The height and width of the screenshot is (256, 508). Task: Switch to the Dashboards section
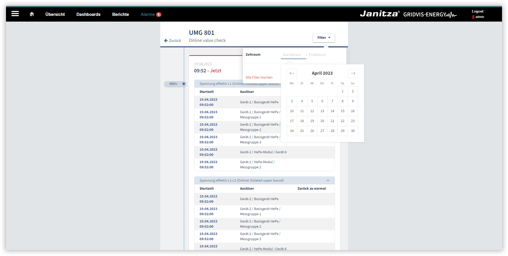(x=88, y=14)
